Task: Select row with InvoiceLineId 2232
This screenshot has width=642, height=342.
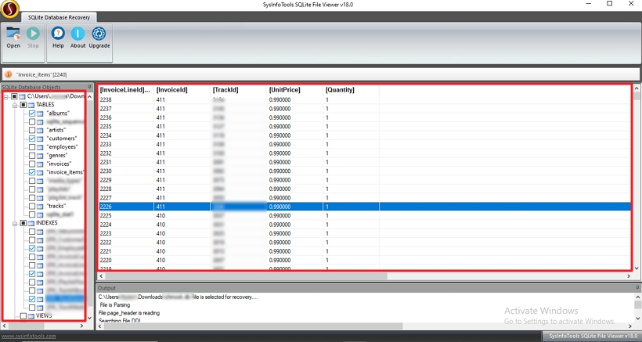Action: pyautogui.click(x=364, y=153)
